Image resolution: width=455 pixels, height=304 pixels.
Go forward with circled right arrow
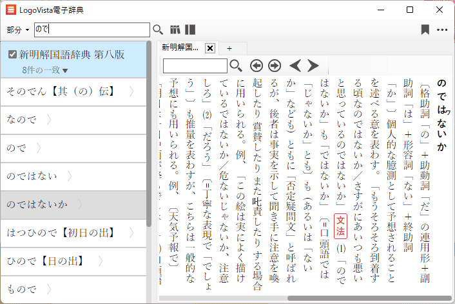click(x=275, y=66)
